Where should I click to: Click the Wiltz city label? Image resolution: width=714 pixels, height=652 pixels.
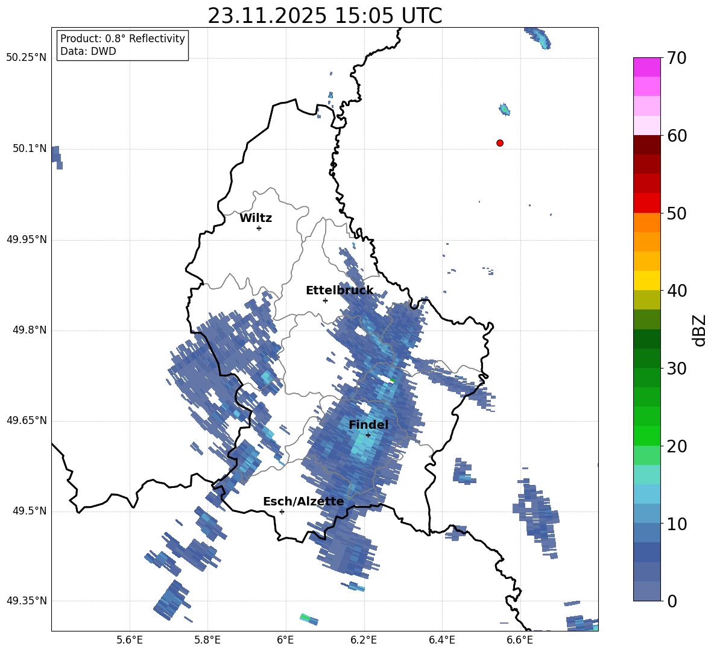(x=256, y=218)
